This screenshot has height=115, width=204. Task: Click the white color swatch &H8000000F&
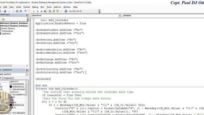point(11,84)
